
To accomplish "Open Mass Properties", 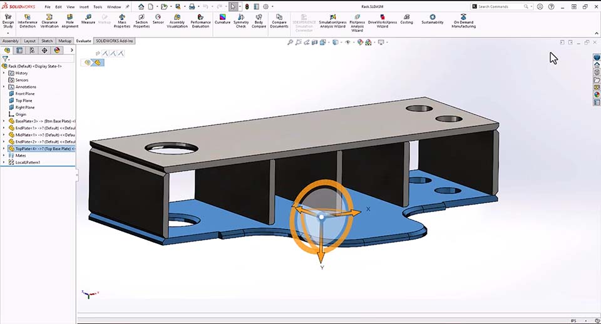I will [x=122, y=21].
